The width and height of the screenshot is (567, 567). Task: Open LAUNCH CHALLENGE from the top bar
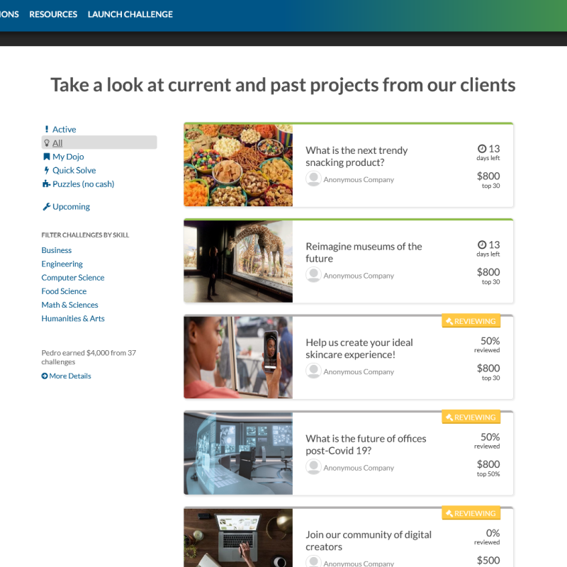[x=130, y=14]
